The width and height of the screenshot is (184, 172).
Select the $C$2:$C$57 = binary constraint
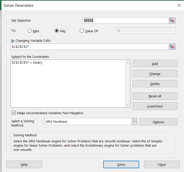(x=27, y=63)
